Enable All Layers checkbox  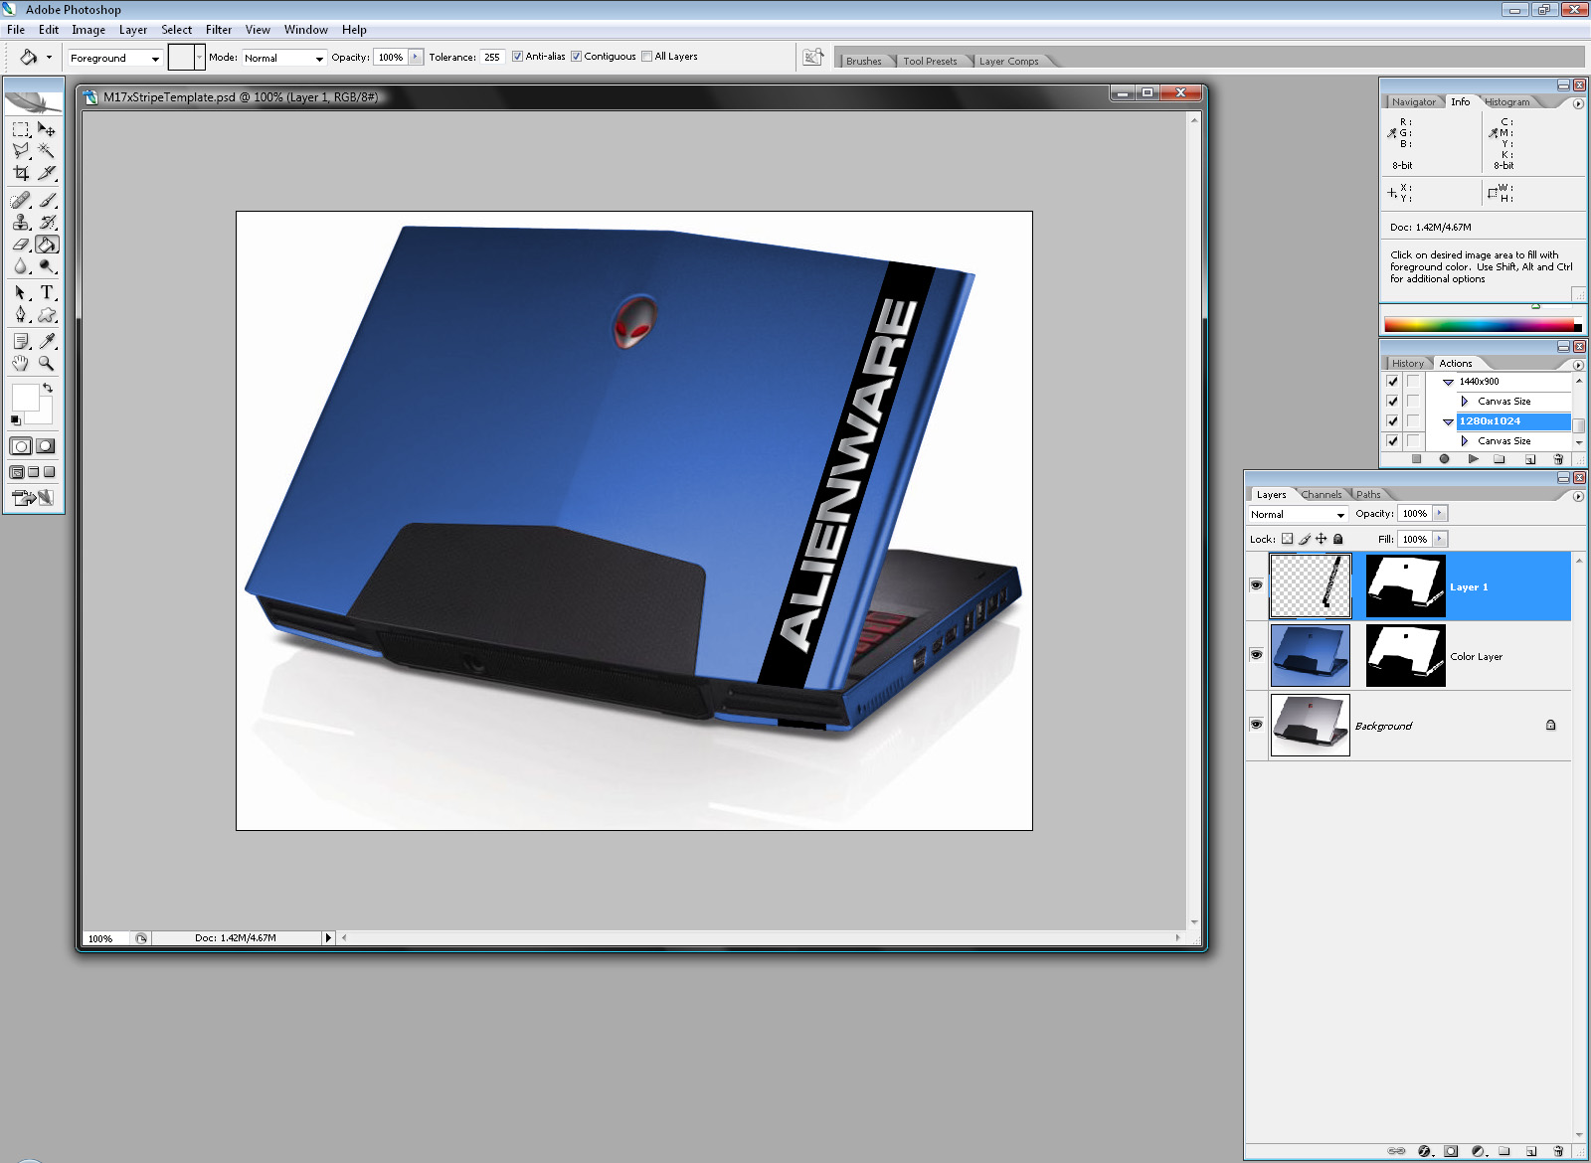(646, 57)
